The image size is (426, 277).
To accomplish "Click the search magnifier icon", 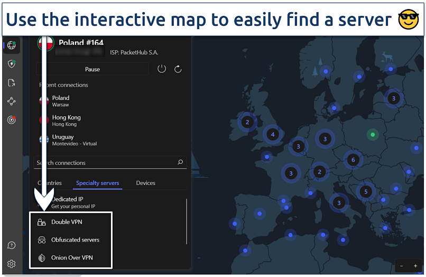I will (180, 162).
